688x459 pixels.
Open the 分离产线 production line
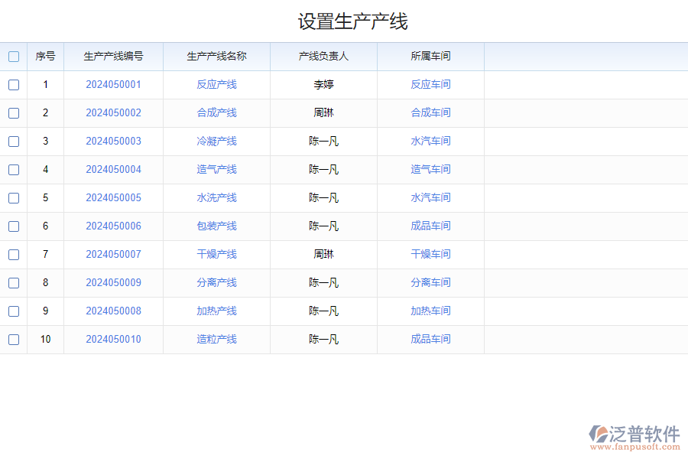tap(216, 282)
